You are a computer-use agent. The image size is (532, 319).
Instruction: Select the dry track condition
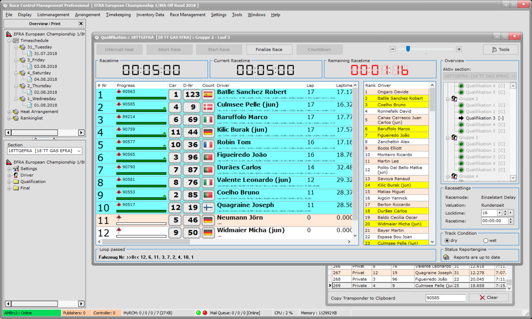(x=448, y=240)
